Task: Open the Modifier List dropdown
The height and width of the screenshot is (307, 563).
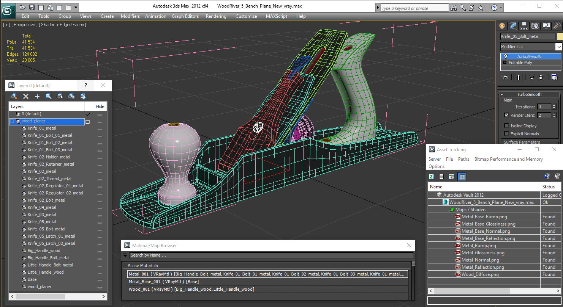Action: pyautogui.click(x=558, y=47)
